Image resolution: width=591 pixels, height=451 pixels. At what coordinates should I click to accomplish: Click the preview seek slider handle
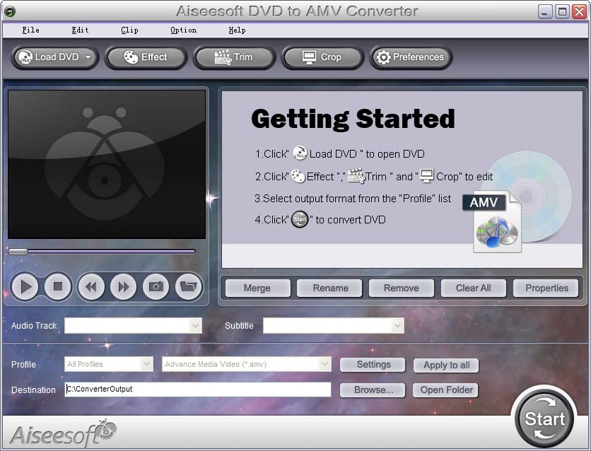(18, 252)
